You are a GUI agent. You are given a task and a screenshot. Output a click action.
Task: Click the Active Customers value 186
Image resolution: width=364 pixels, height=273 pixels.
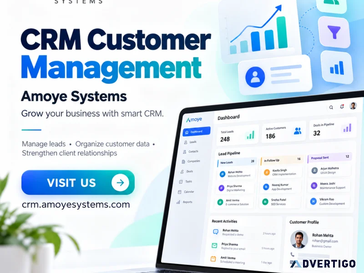(x=270, y=136)
